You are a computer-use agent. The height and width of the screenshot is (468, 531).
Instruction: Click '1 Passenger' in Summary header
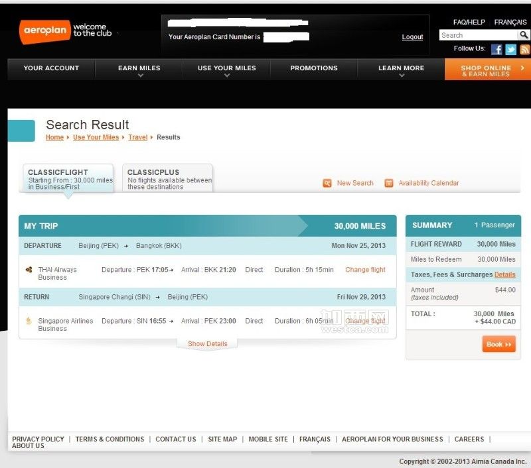point(494,225)
